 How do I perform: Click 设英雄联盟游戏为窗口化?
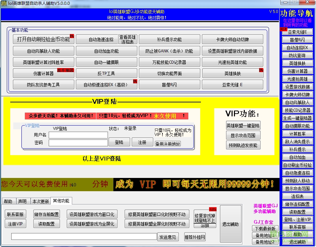pos(91,214)
